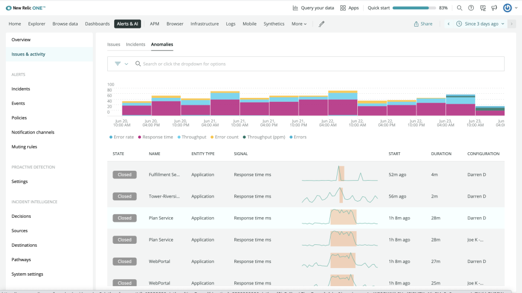
Task: Open Dashboards nav item
Action: (97, 24)
